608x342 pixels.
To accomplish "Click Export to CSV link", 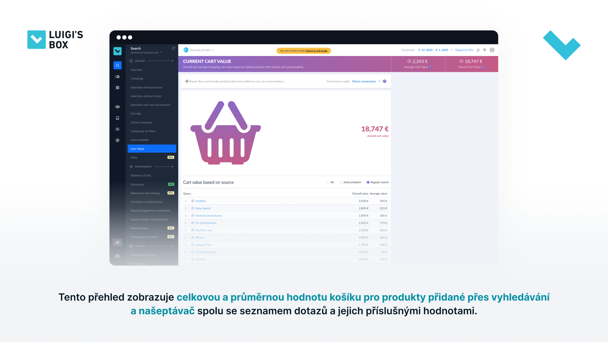I will pos(464,50).
